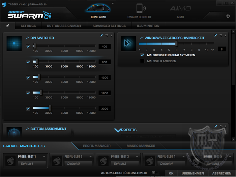
Task: Click the Roccat app icon in title bar
Action: click(4, 4)
